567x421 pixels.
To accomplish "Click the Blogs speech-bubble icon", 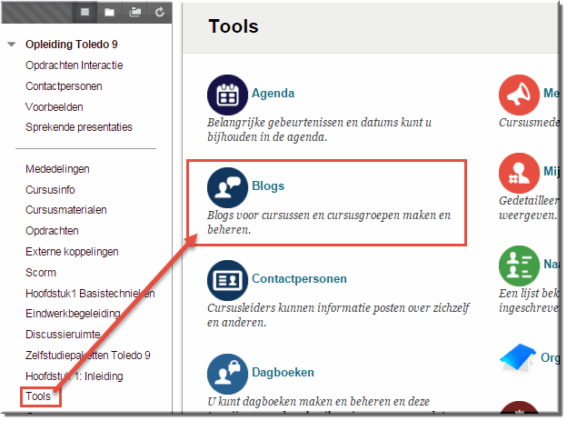I will point(227,187).
